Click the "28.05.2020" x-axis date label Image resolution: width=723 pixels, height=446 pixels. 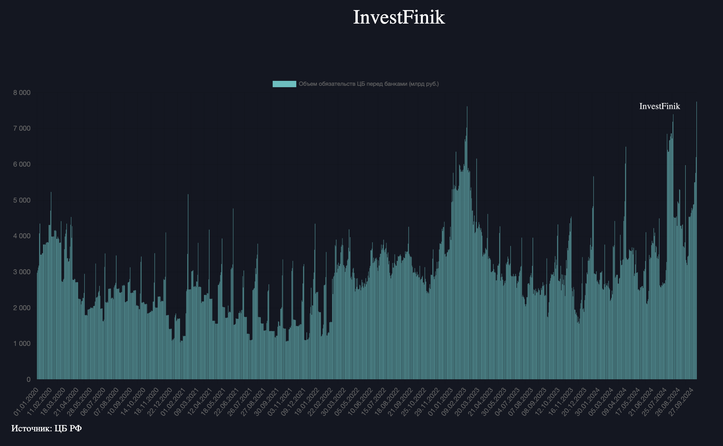[80, 402]
